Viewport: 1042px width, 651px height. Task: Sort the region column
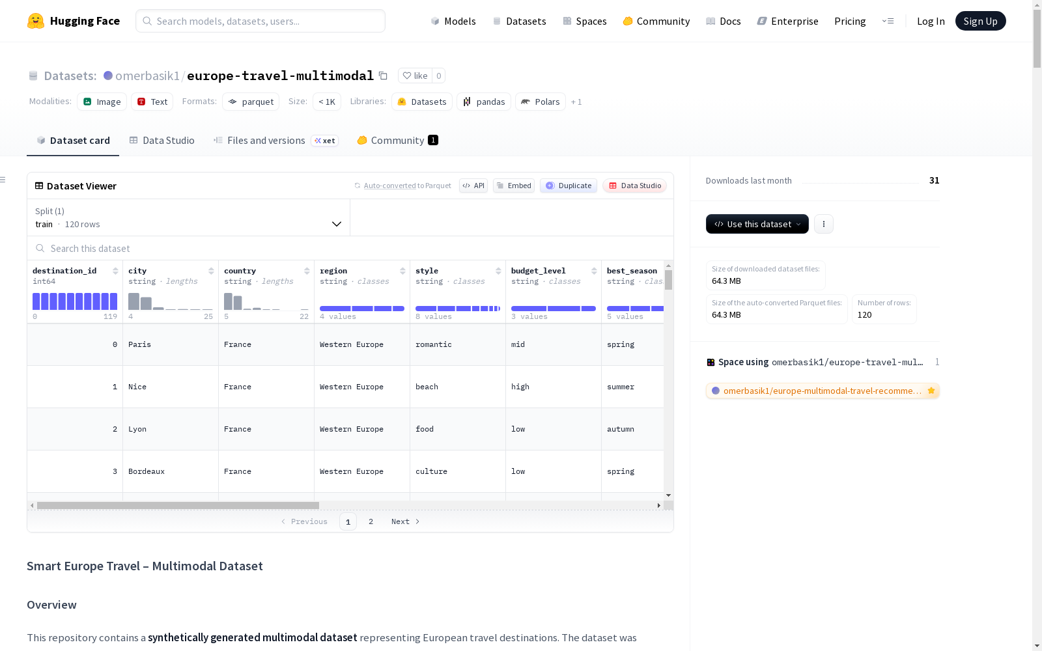(x=402, y=271)
